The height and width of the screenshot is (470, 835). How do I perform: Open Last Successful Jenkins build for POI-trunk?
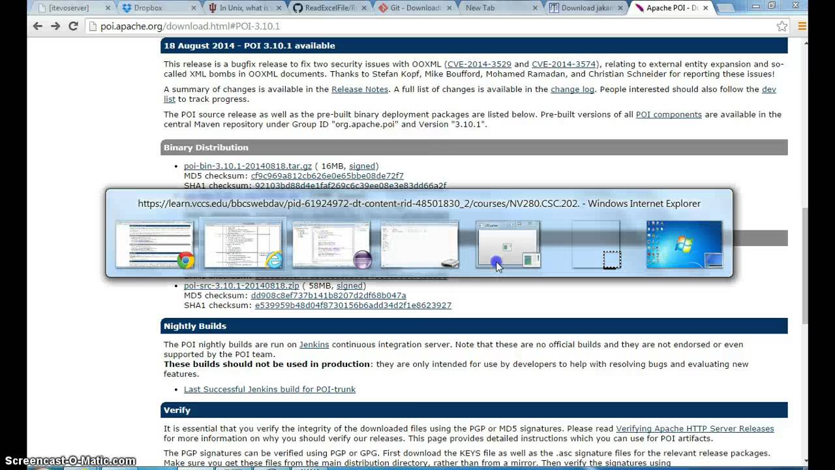(x=269, y=390)
